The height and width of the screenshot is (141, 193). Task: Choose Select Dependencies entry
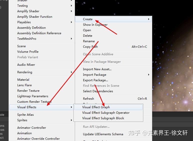(x=113, y=91)
